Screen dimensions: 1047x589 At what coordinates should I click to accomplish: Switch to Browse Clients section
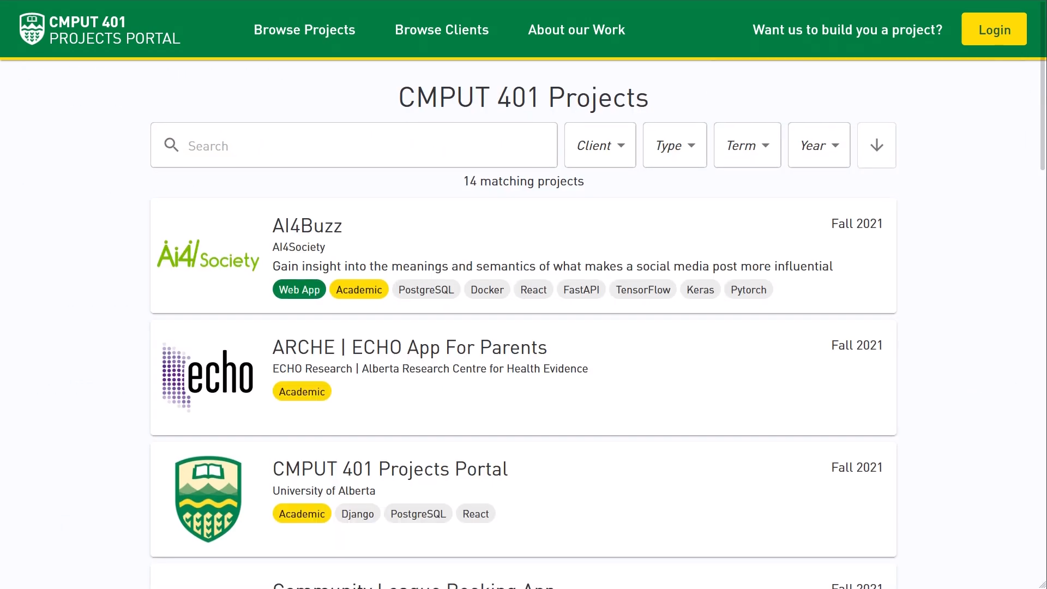pyautogui.click(x=442, y=29)
